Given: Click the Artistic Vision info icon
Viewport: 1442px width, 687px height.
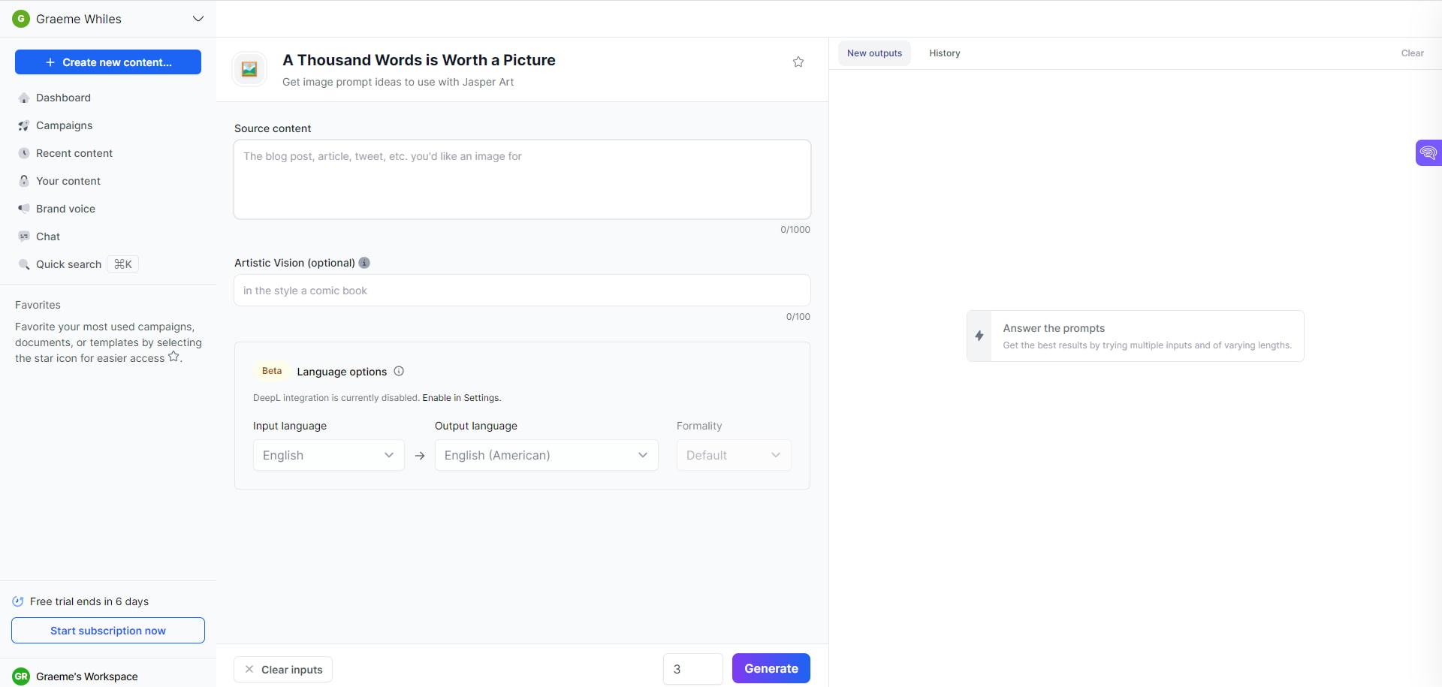Looking at the screenshot, I should pyautogui.click(x=364, y=263).
